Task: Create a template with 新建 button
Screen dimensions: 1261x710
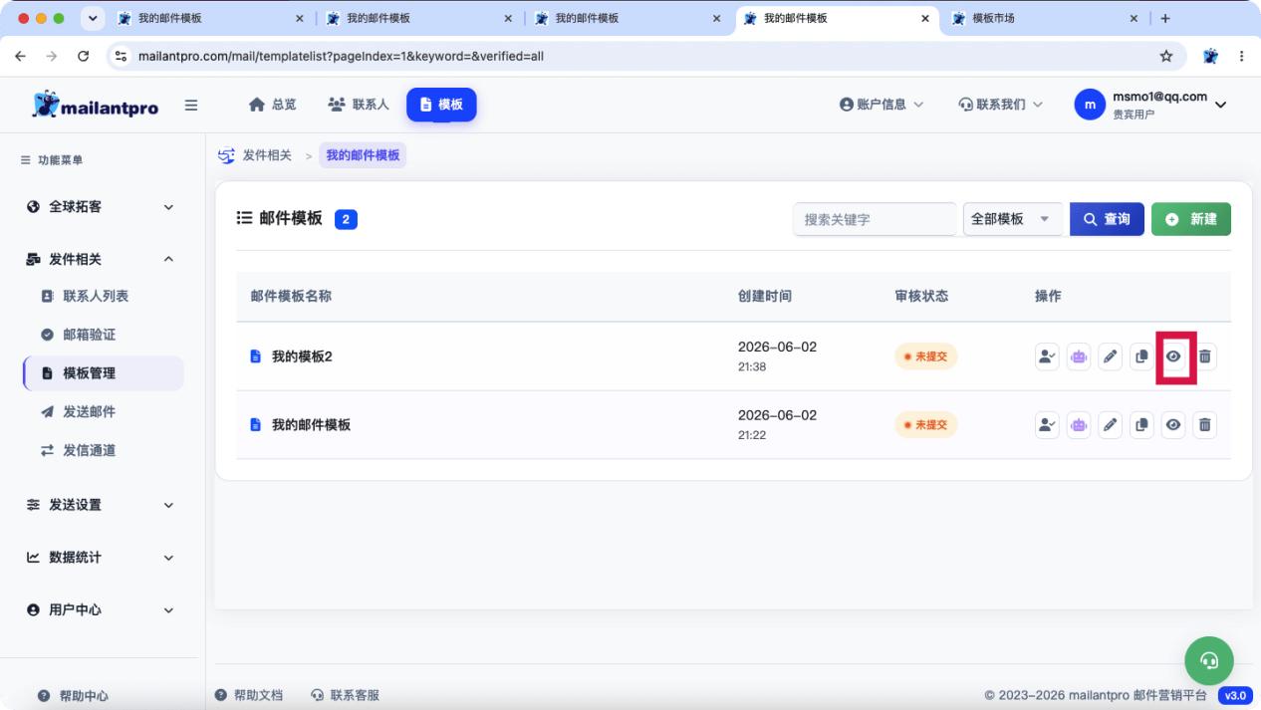Action: click(x=1191, y=219)
